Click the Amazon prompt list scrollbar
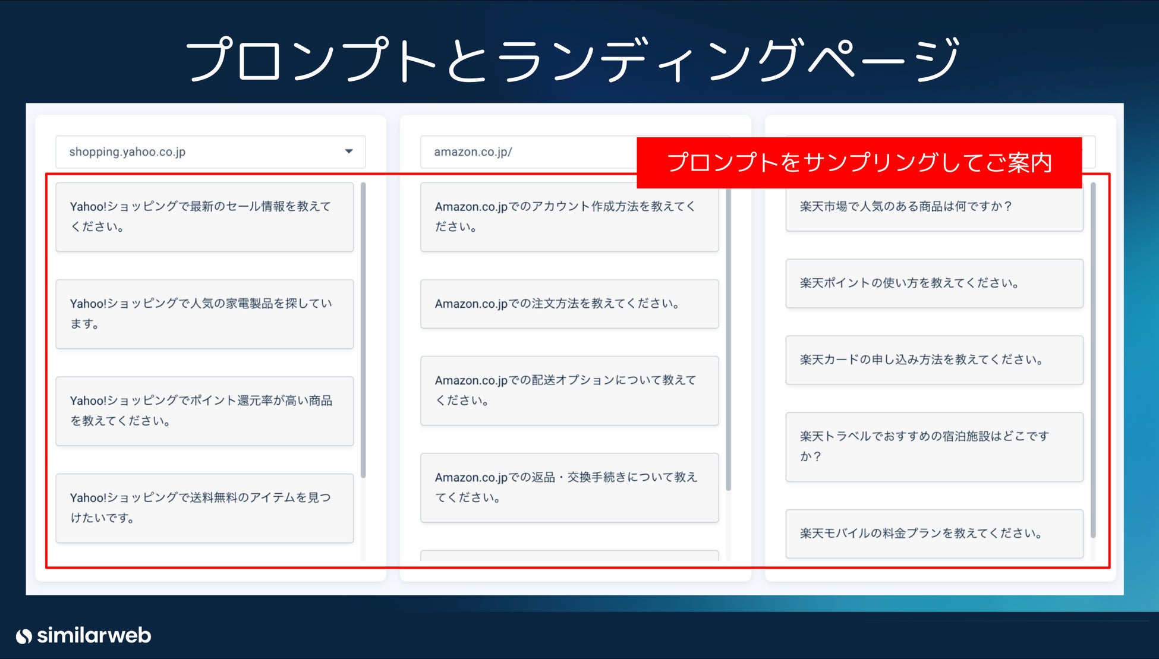Screen dimensions: 1159x659 click(728, 339)
